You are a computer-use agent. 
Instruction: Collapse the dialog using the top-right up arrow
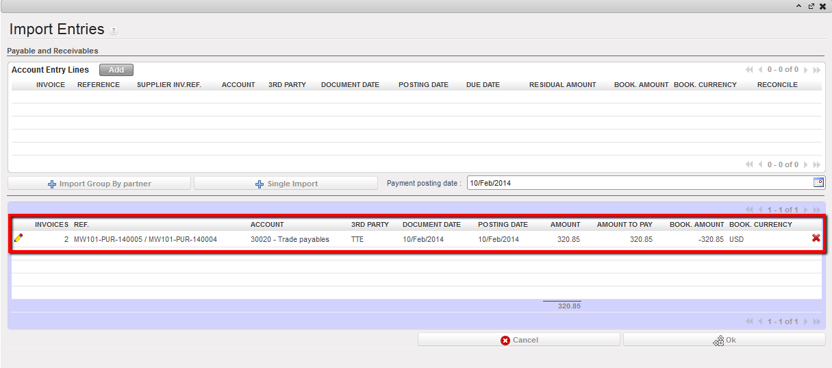pos(798,6)
